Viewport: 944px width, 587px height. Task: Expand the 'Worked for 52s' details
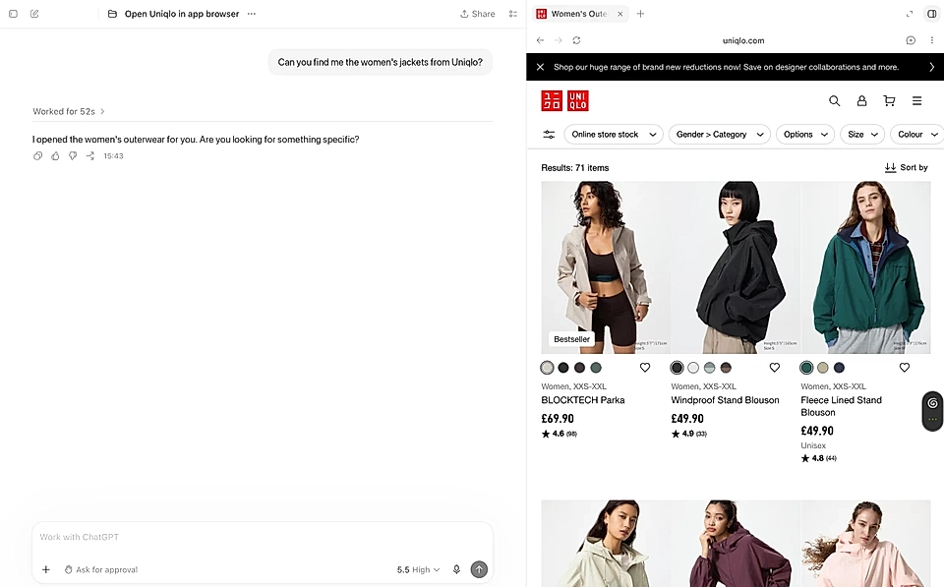click(x=69, y=111)
